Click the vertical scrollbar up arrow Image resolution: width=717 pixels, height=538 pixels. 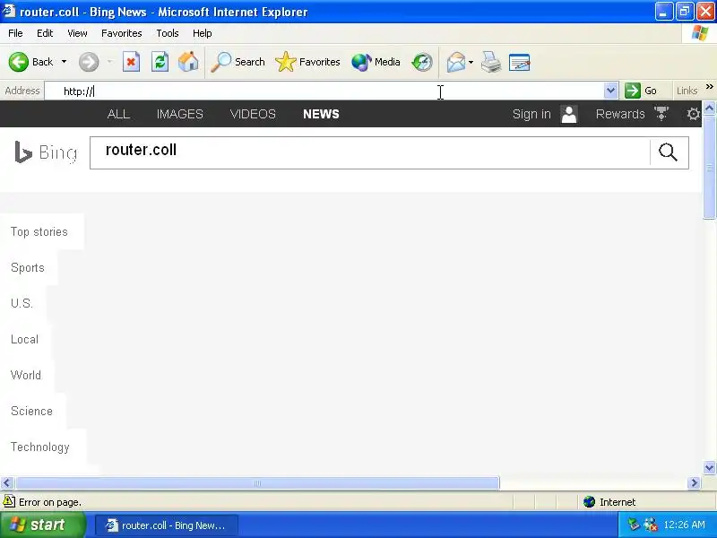[x=709, y=108]
